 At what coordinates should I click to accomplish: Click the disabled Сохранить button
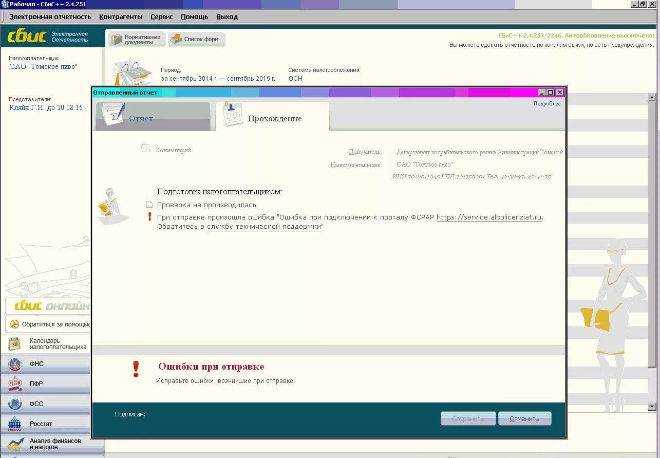click(x=468, y=418)
